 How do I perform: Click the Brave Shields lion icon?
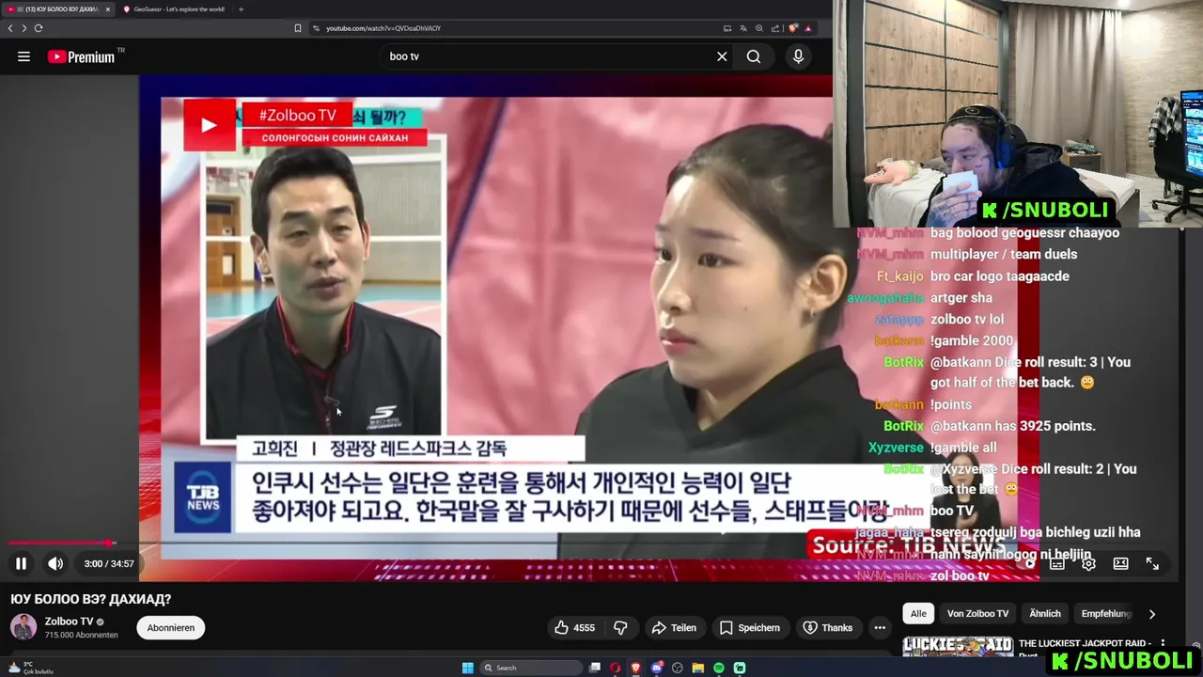click(792, 28)
